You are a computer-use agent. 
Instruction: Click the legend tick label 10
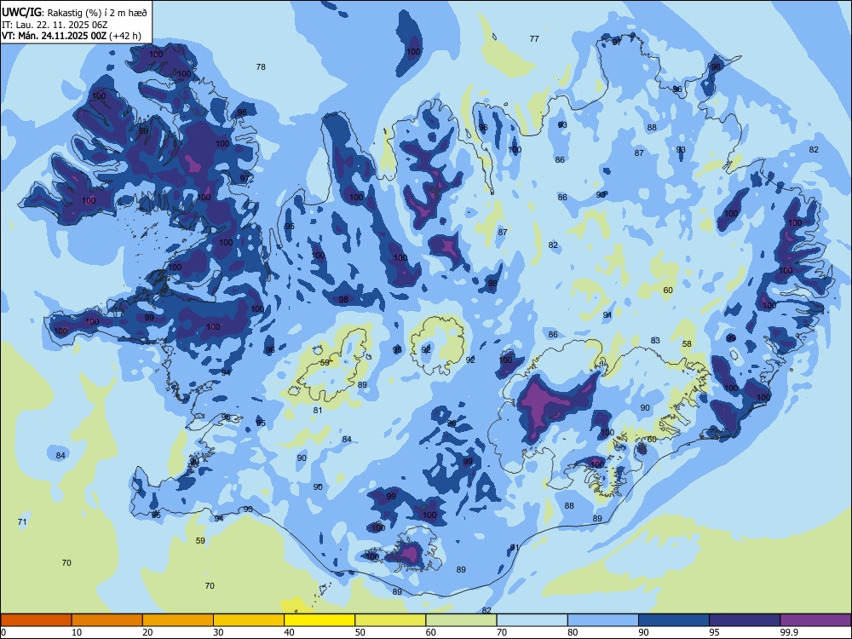pyautogui.click(x=77, y=632)
